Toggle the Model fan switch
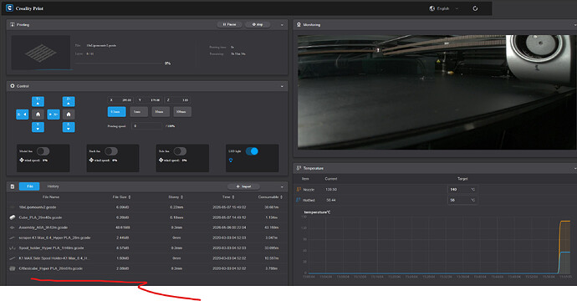 [43, 151]
